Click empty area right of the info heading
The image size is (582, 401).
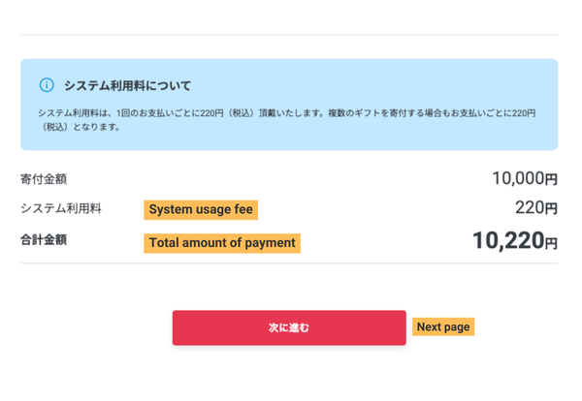tap(388, 85)
